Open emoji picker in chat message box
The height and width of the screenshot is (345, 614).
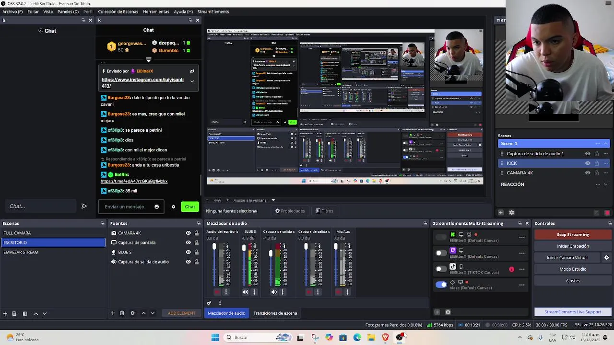point(156,207)
